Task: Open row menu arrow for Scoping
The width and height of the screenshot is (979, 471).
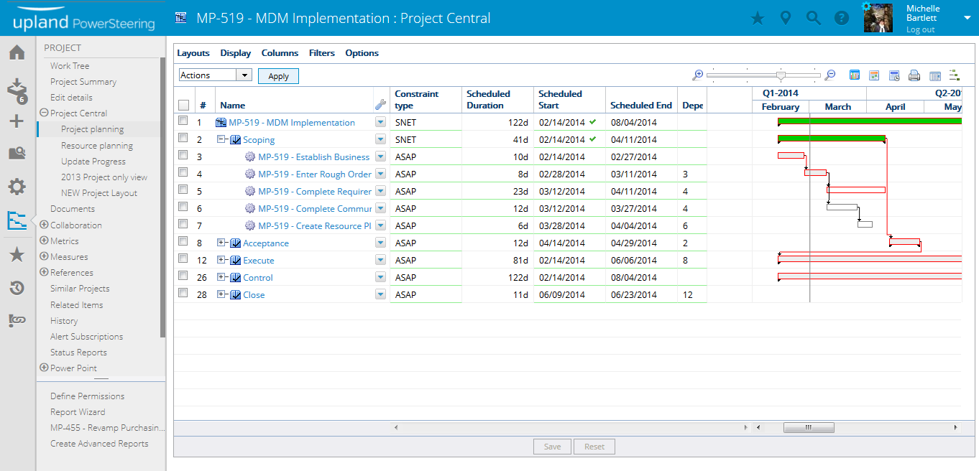Action: (380, 139)
